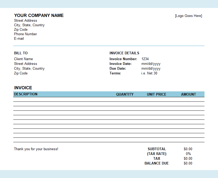
Task: Click the Thank you for your business text
Action: pyautogui.click(x=36, y=149)
